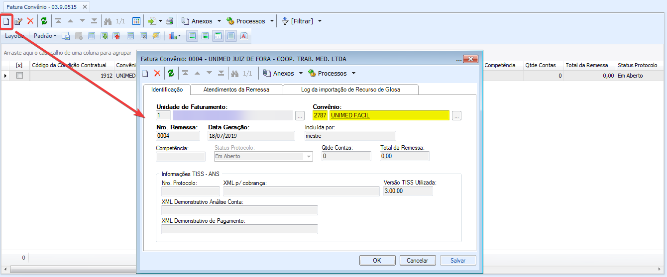Viewport: 667px width, 277px height.
Task: Click the Competência input field
Action: coord(180,156)
